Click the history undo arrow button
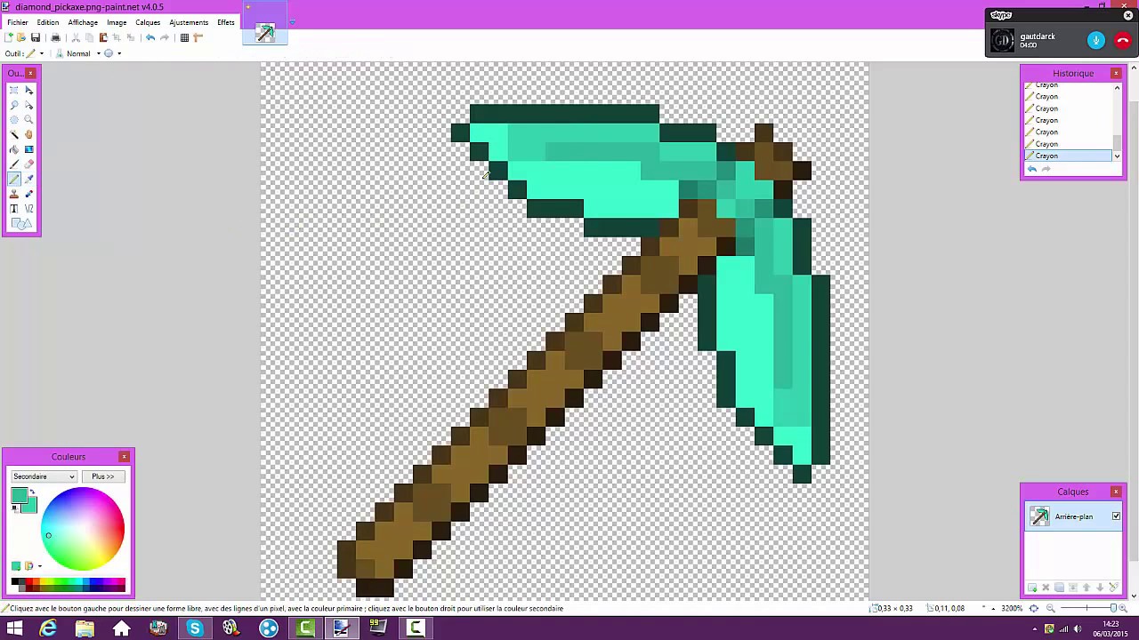Image resolution: width=1139 pixels, height=640 pixels. [x=1032, y=169]
